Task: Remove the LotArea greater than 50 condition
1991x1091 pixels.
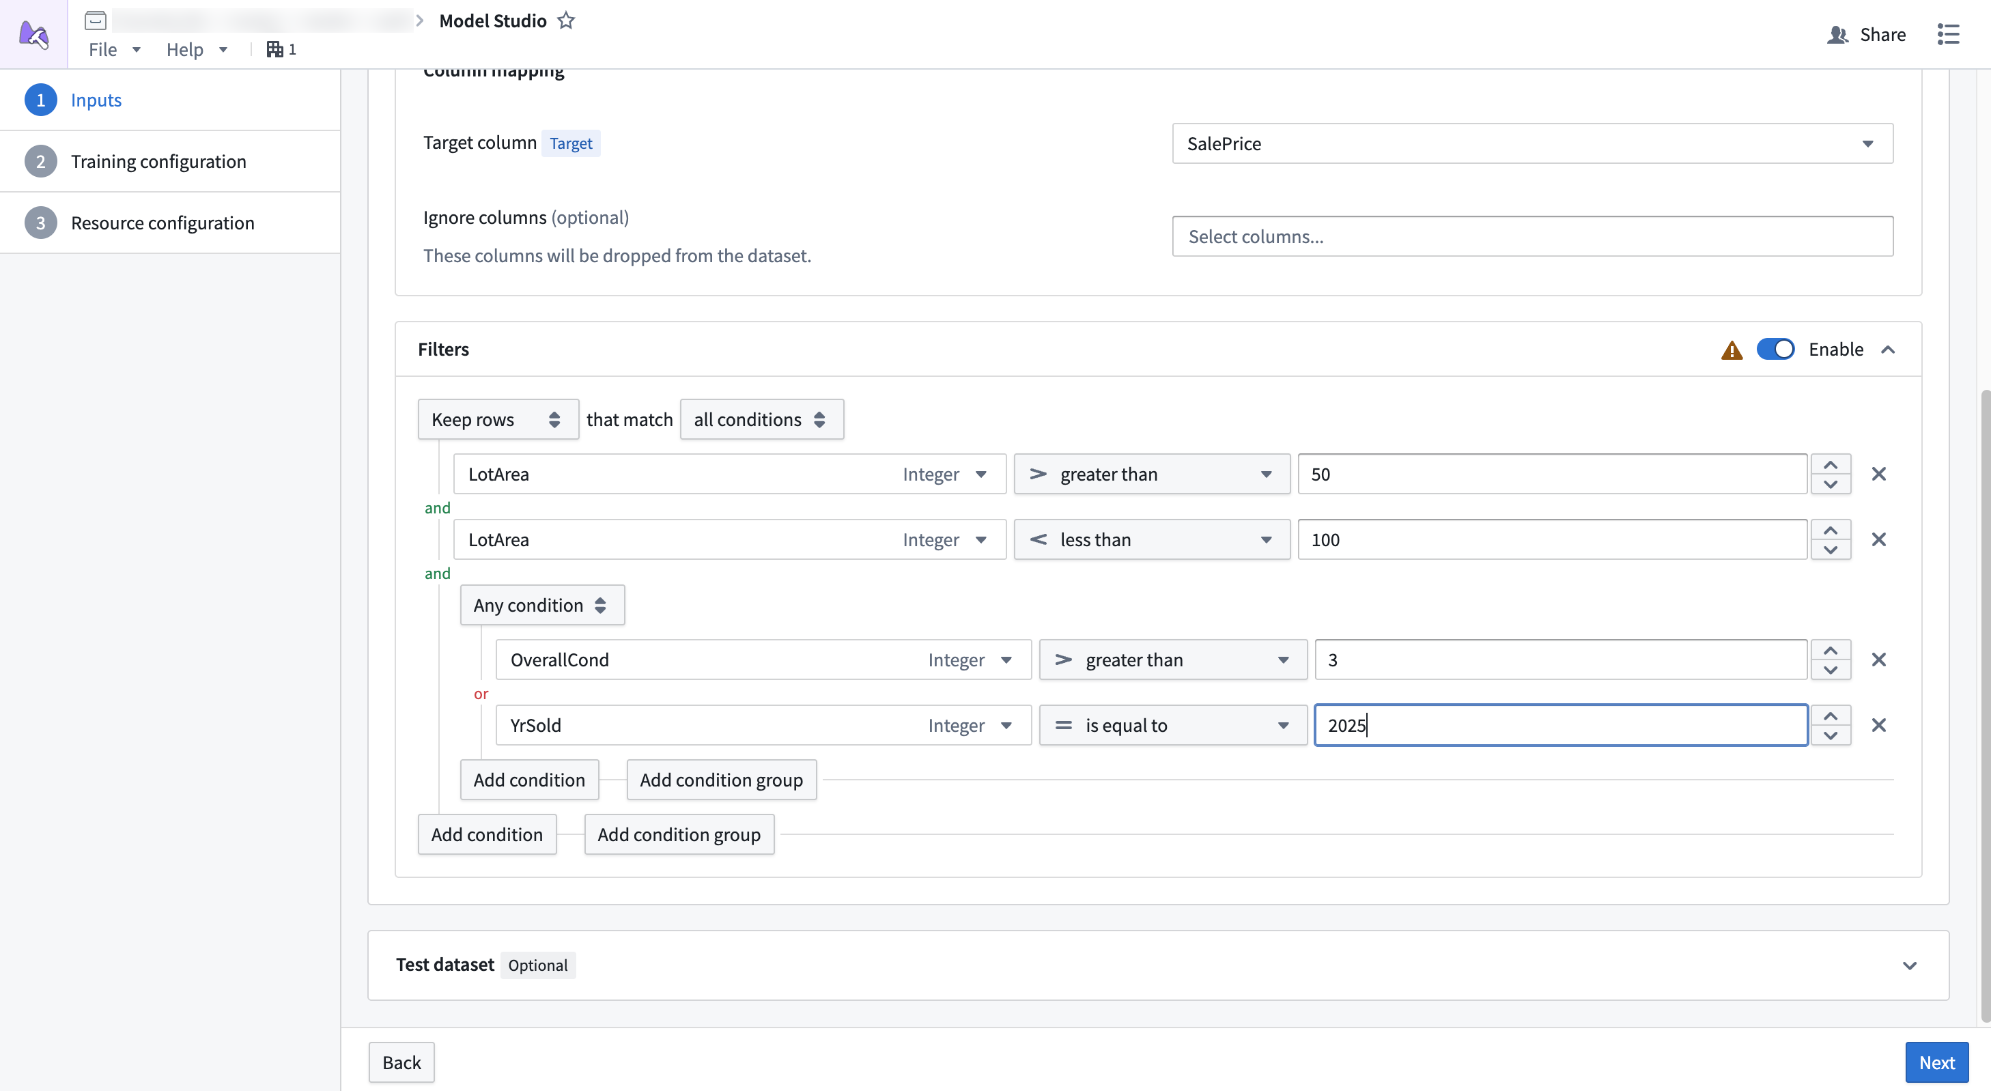Action: click(1880, 474)
